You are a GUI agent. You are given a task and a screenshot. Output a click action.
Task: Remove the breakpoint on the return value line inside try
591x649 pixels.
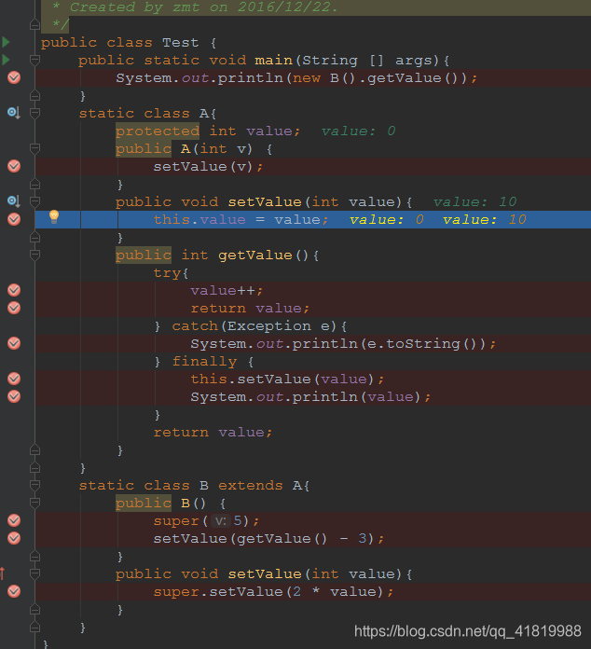coord(14,308)
